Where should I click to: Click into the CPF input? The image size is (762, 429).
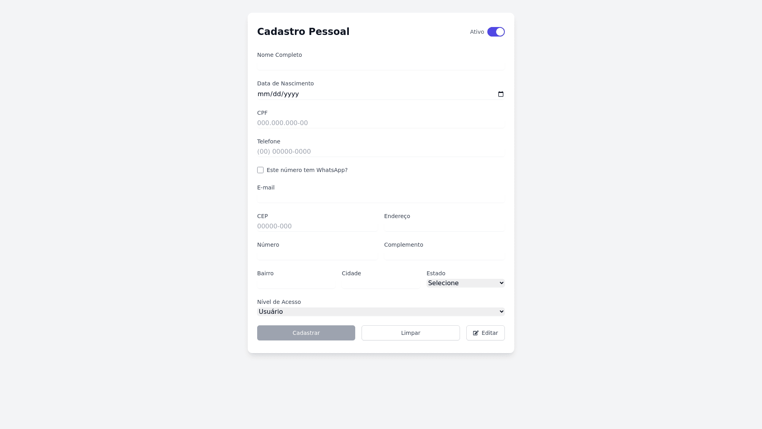(x=381, y=123)
